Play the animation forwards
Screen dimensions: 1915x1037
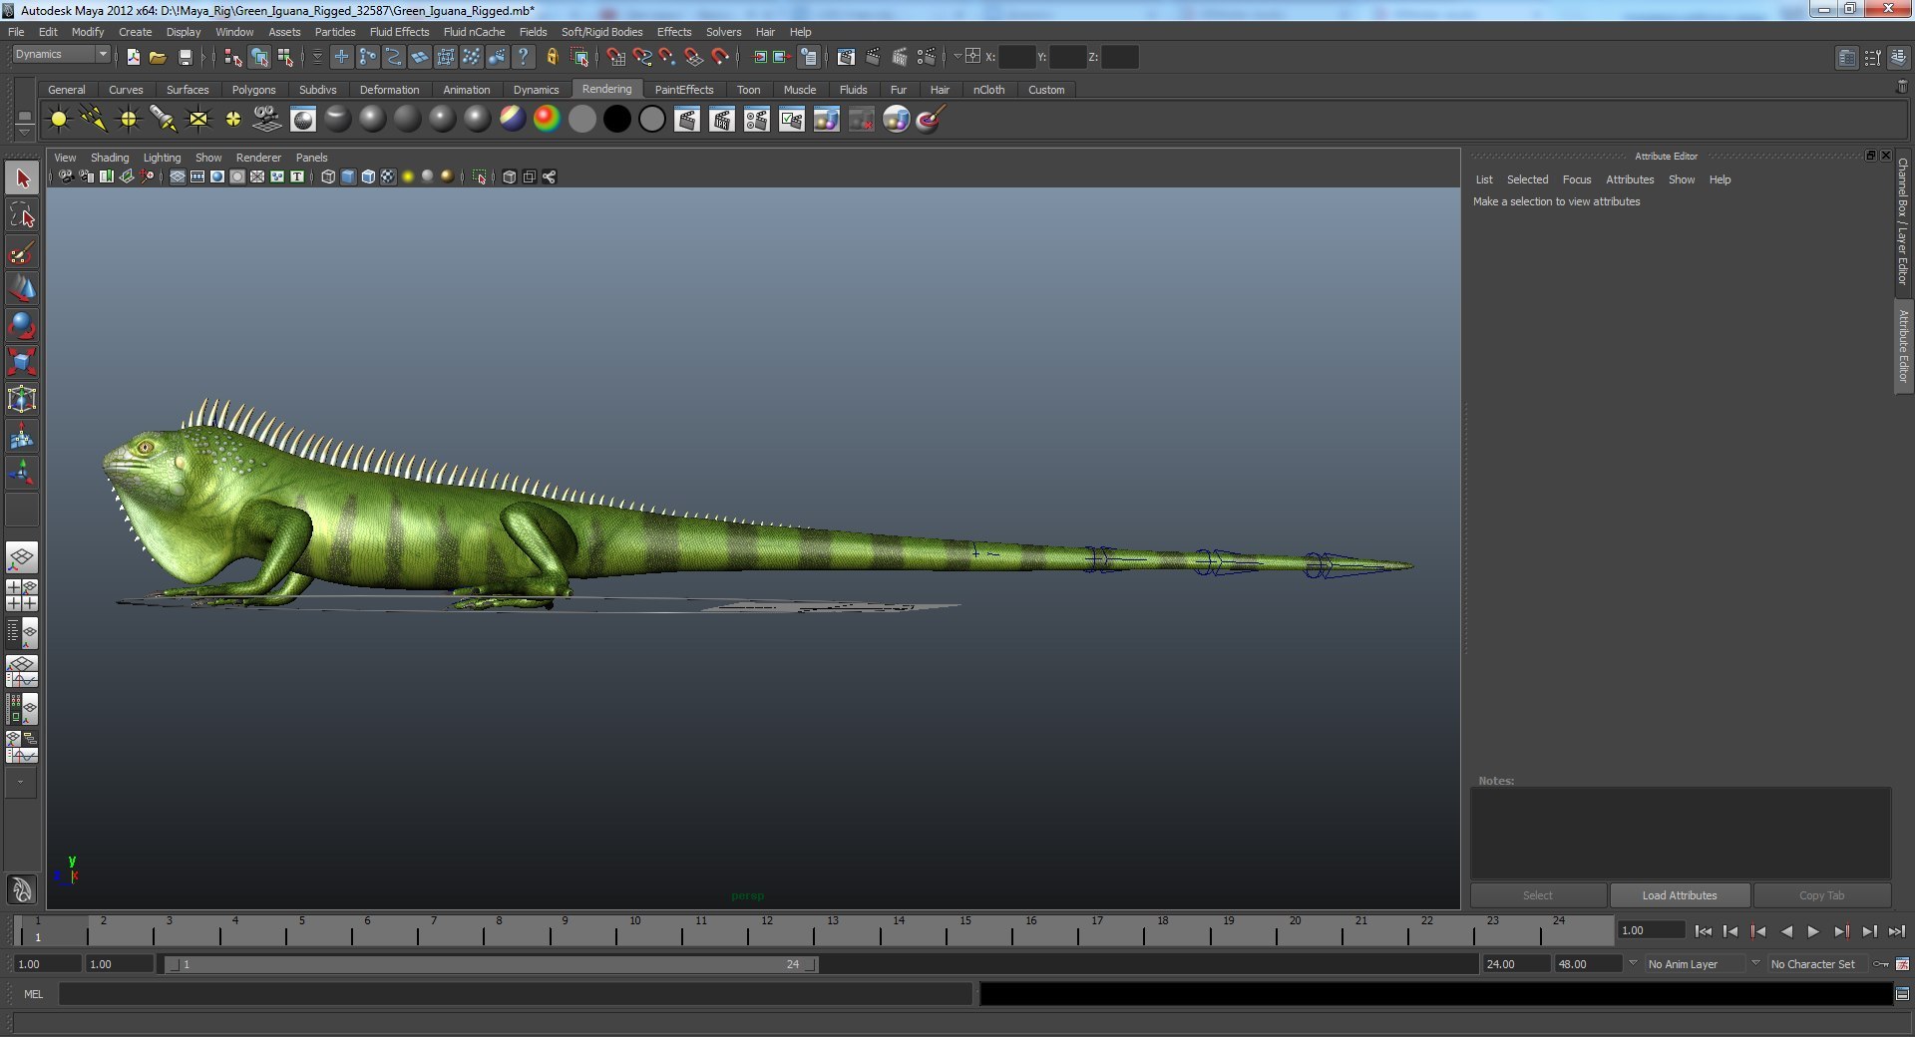1813,931
